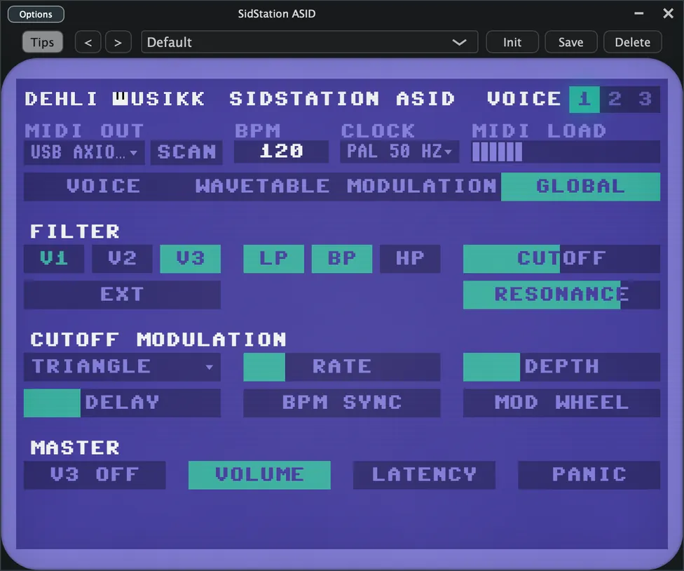Open the Options menu
The image size is (684, 571).
(36, 14)
